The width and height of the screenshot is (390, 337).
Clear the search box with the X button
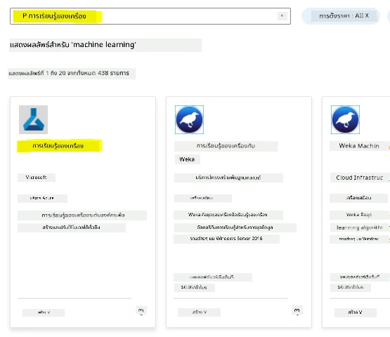pos(282,16)
